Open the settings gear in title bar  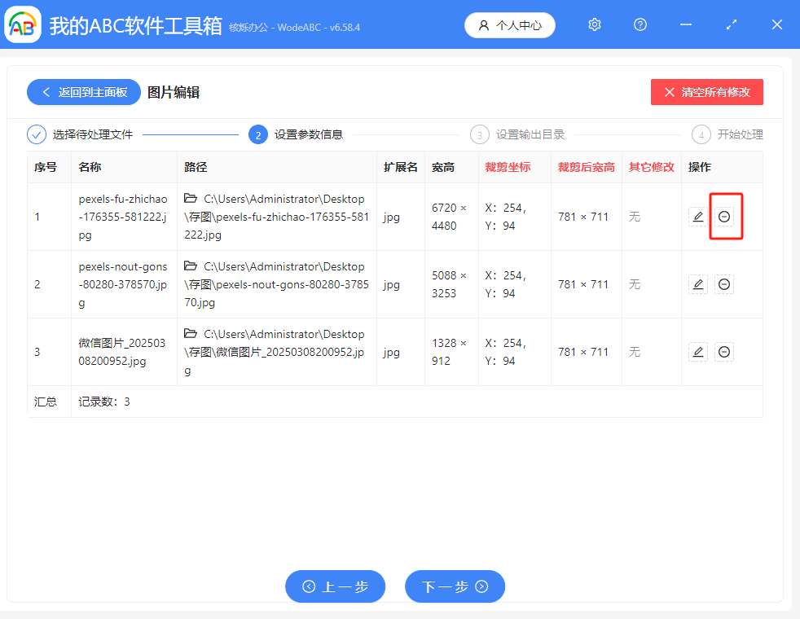(594, 24)
